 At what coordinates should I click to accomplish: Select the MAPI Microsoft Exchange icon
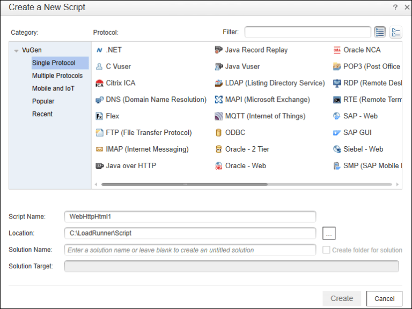point(219,100)
